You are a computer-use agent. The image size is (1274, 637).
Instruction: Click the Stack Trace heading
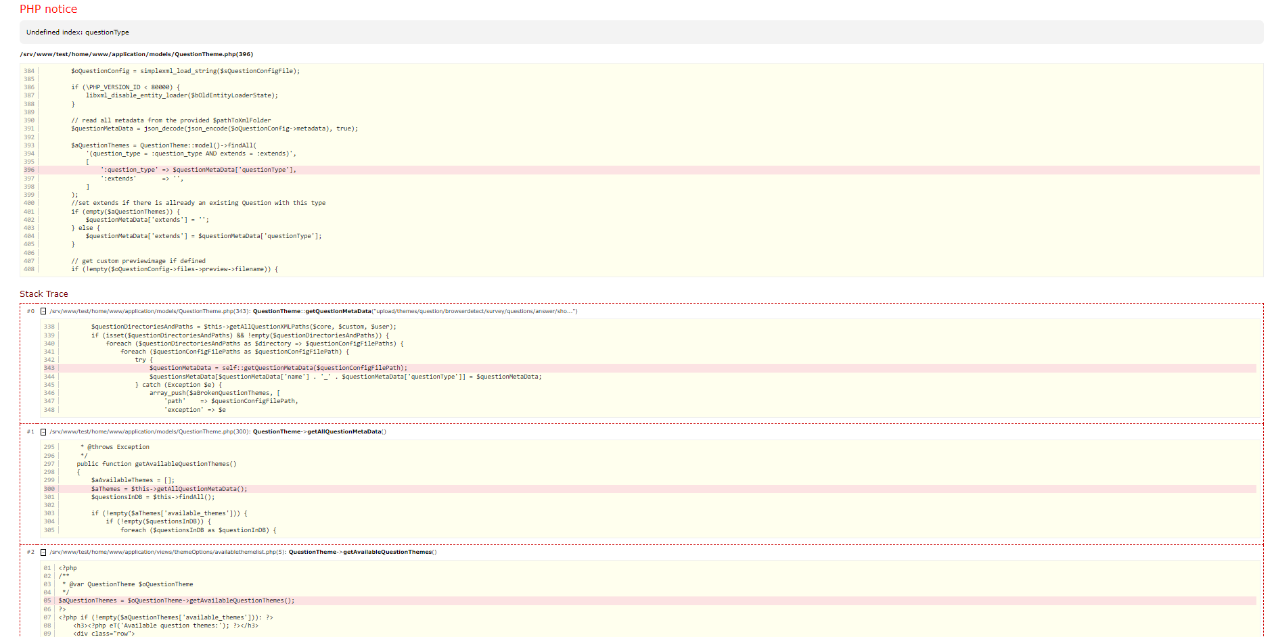(x=43, y=294)
